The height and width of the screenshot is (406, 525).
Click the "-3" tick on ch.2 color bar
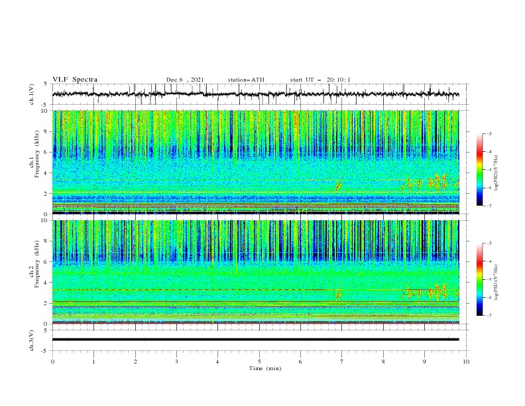(x=489, y=243)
